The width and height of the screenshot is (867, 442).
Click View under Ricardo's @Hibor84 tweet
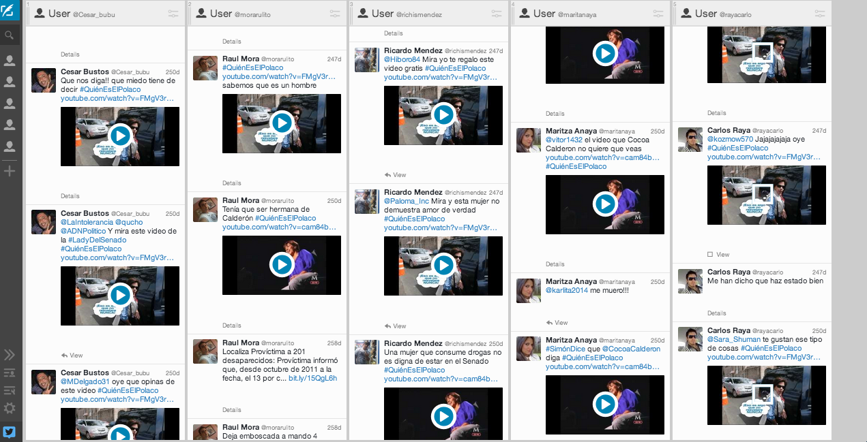pyautogui.click(x=396, y=175)
